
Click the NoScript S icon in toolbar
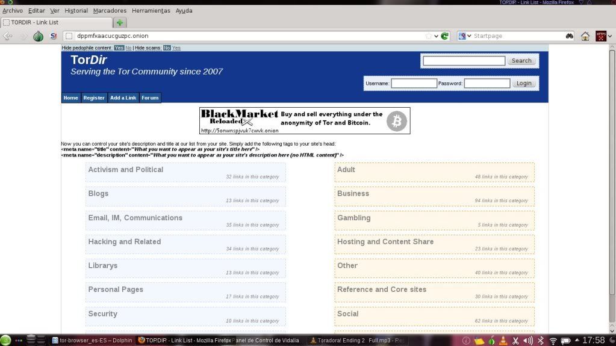click(54, 36)
